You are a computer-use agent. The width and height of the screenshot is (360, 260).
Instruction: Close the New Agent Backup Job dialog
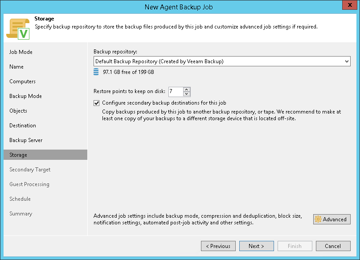click(348, 7)
